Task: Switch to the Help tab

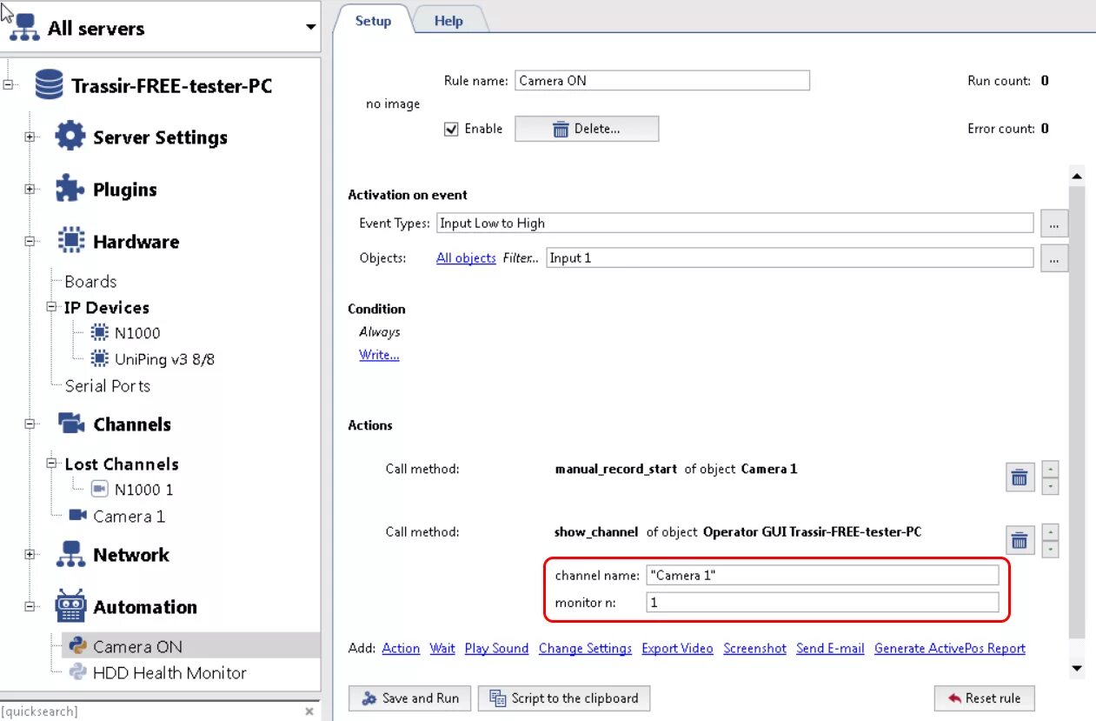Action: click(448, 21)
